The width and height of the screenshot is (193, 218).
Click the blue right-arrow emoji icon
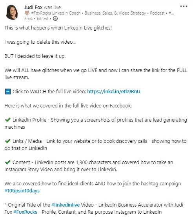coord(8,91)
